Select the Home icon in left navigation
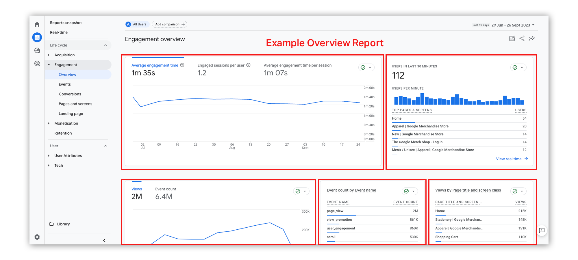Image resolution: width=578 pixels, height=260 pixels. pos(37,24)
